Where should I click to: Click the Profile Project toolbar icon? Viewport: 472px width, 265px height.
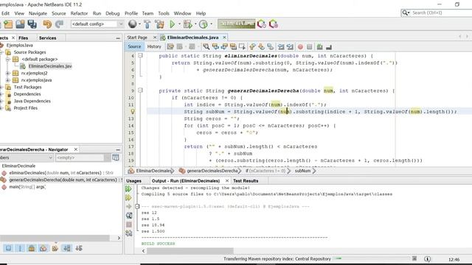click(204, 24)
